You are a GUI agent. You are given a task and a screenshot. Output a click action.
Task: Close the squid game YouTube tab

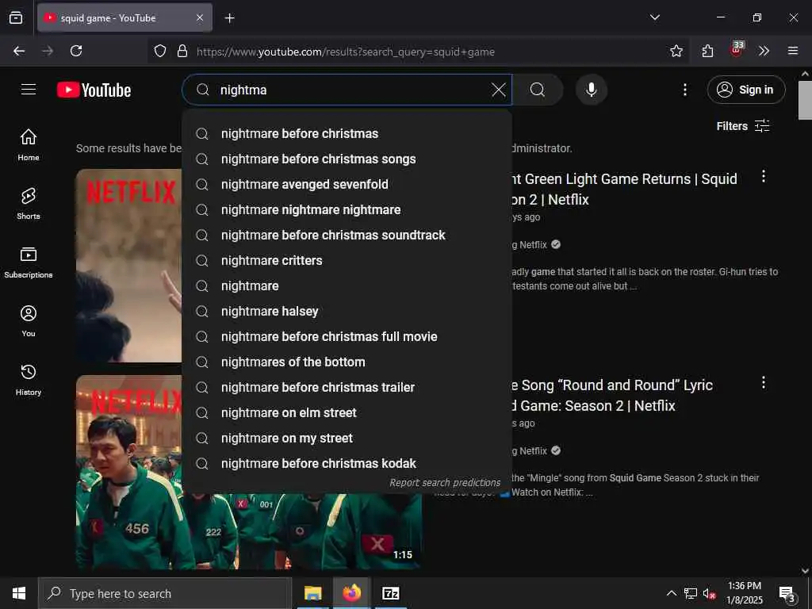click(200, 18)
